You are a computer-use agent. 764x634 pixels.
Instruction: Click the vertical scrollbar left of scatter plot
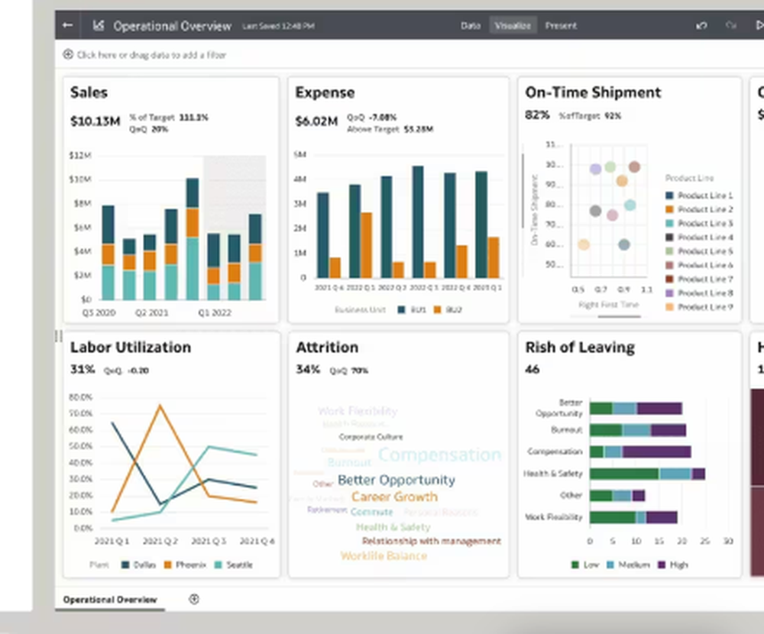pyautogui.click(x=523, y=190)
